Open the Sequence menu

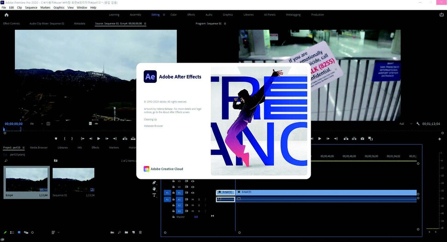pos(31,8)
